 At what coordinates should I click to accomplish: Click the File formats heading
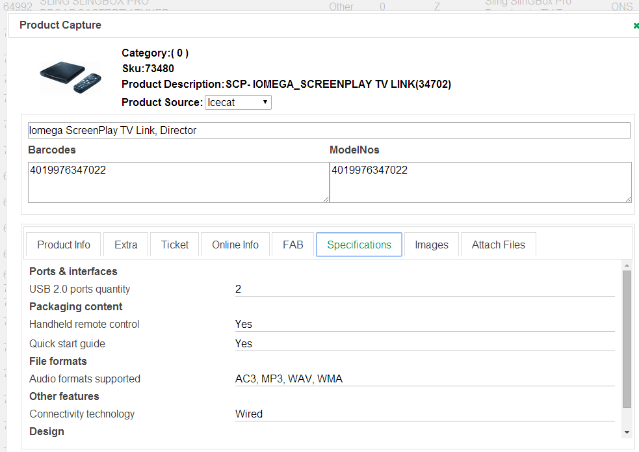(x=58, y=361)
